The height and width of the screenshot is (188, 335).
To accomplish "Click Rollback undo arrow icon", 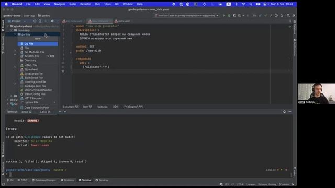I will (282, 15).
